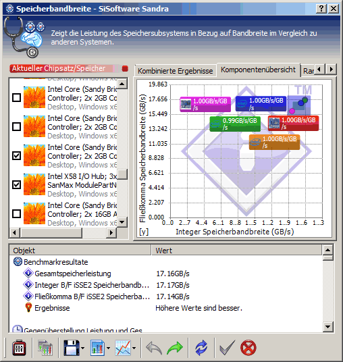Click the orange 1.00GB/s/GB chart label
Viewport: 343px width, 362px height.
point(274,143)
